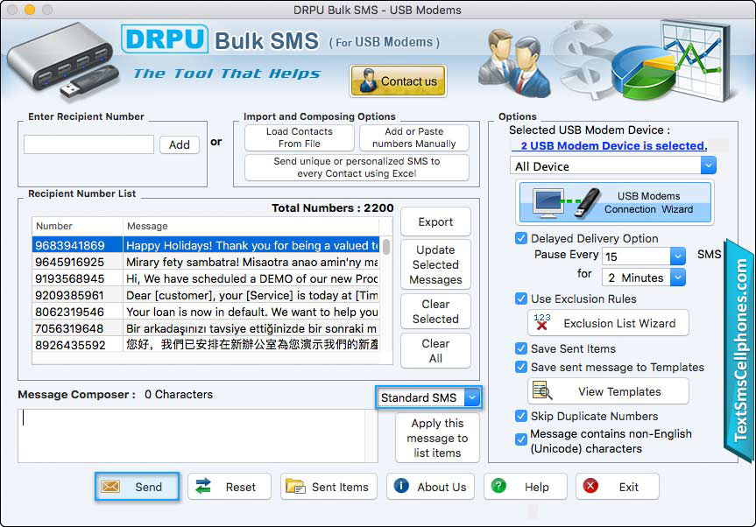Launch USB Modems Connection Wizard
The height and width of the screenshot is (527, 756).
click(615, 202)
